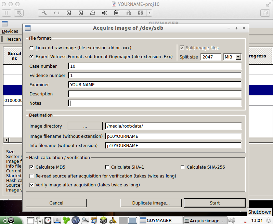The height and width of the screenshot is (224, 273).
Task: Open the Devices menu
Action: click(x=10, y=31)
